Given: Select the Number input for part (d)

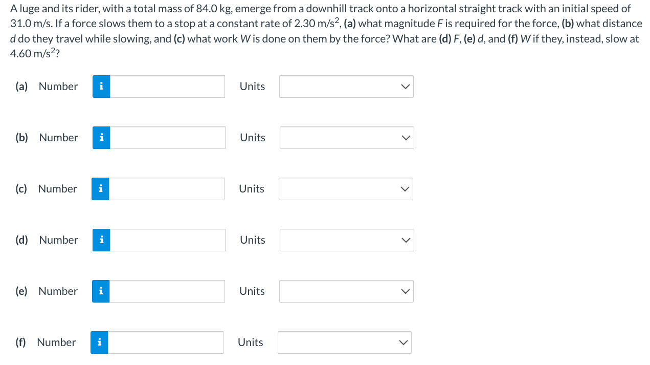Looking at the screenshot, I should pyautogui.click(x=168, y=240).
